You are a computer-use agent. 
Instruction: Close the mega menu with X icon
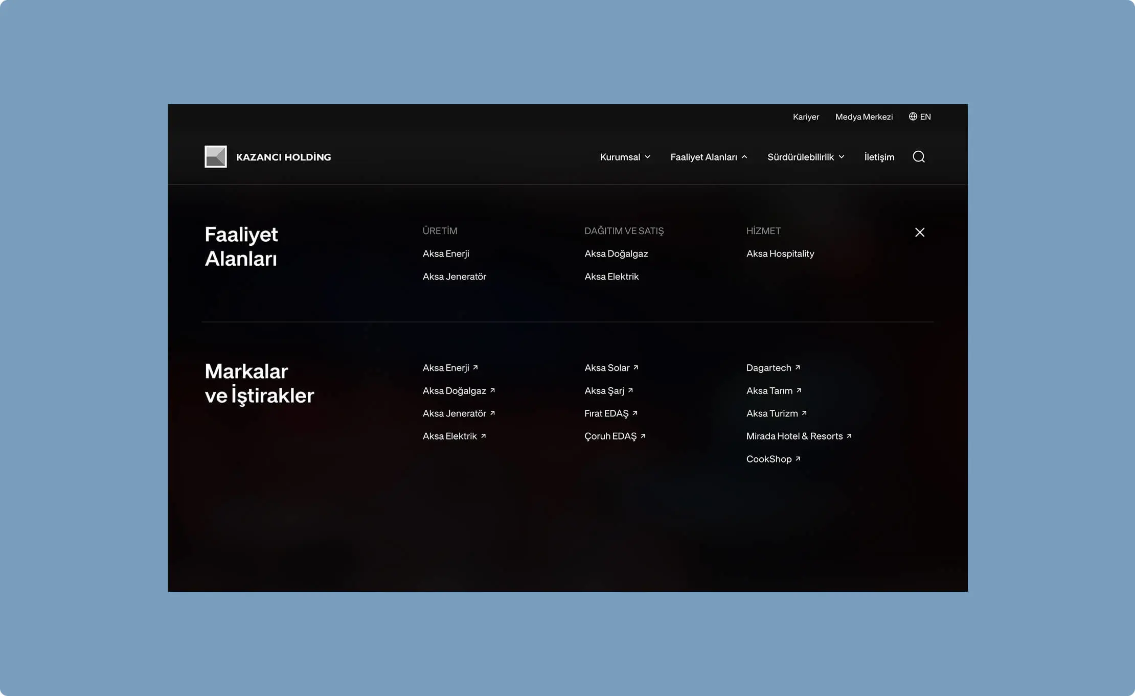click(919, 233)
